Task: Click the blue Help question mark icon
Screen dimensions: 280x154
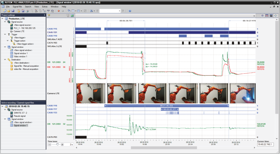Action: 130,11
